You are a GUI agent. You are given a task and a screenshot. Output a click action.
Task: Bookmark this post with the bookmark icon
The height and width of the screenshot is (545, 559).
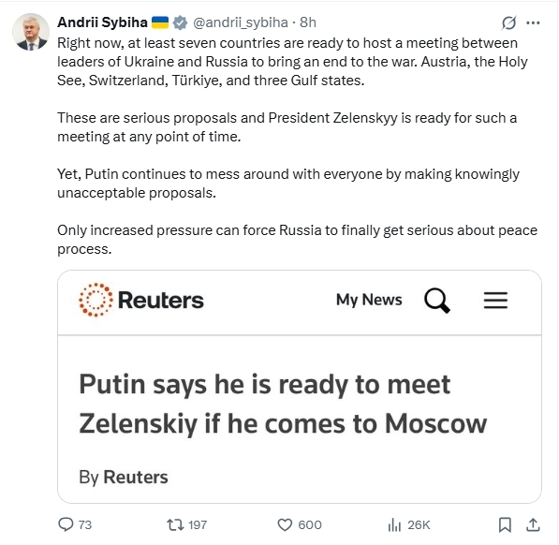pyautogui.click(x=505, y=524)
